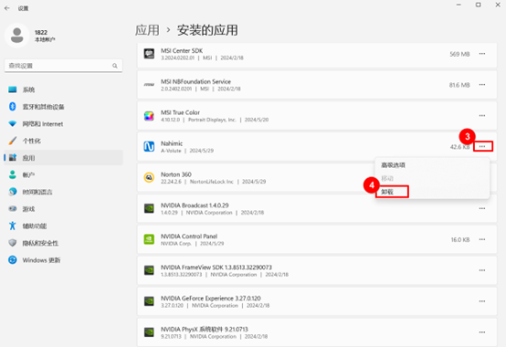Open more options for MSI True Color
This screenshot has height=347, width=506.
tap(482, 116)
